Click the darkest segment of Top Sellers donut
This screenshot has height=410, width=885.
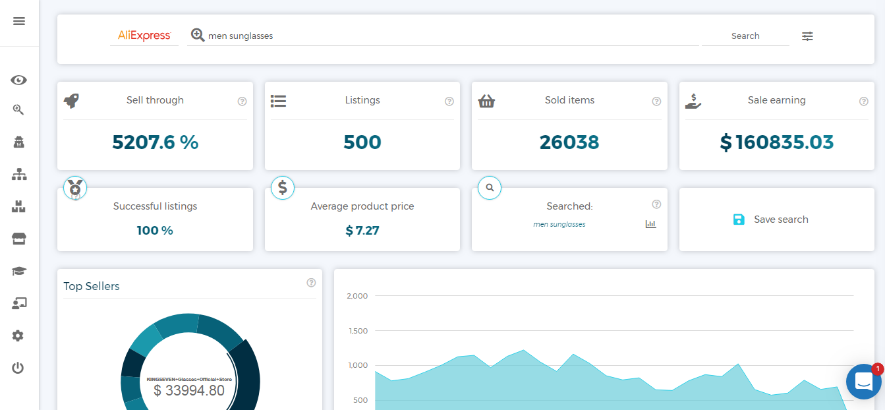[x=249, y=376]
